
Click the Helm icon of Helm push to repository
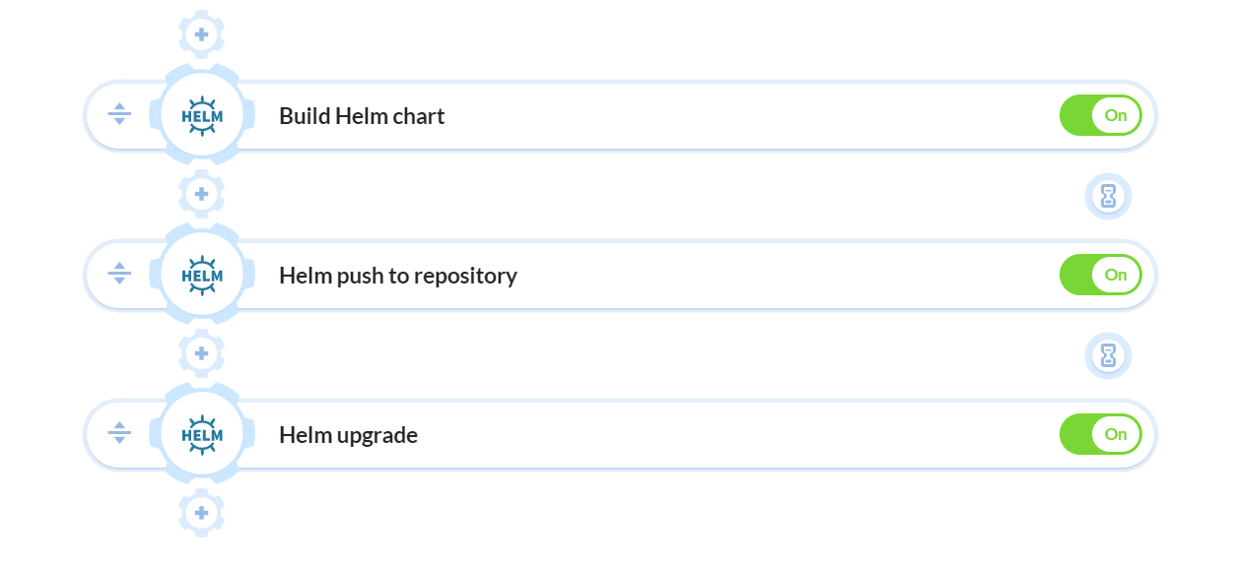pos(202,275)
